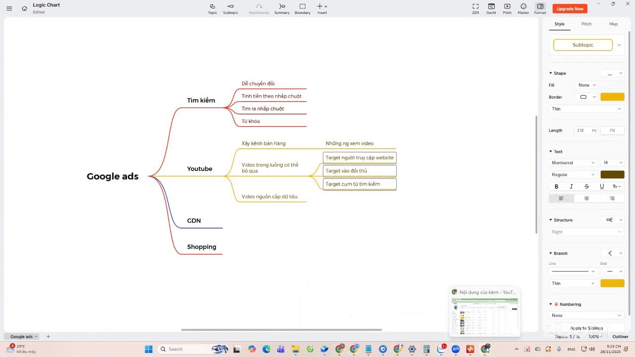635x357 pixels.
Task: Switch to the Map tab
Action: (x=614, y=24)
